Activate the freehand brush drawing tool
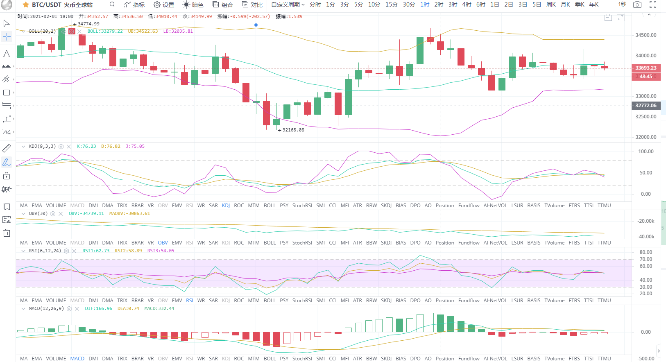This screenshot has height=362, width=666. coord(7,162)
